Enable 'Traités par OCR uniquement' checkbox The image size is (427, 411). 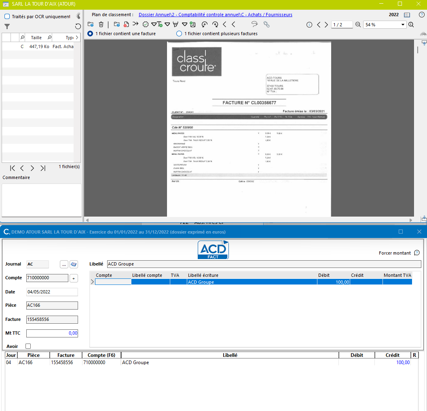point(7,17)
